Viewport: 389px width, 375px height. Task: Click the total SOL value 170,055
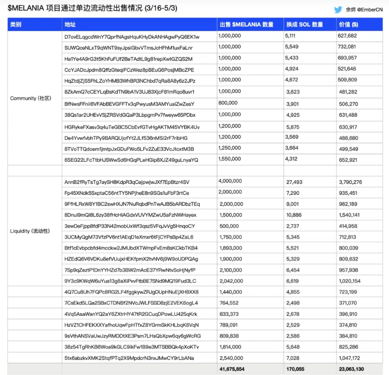(295, 369)
